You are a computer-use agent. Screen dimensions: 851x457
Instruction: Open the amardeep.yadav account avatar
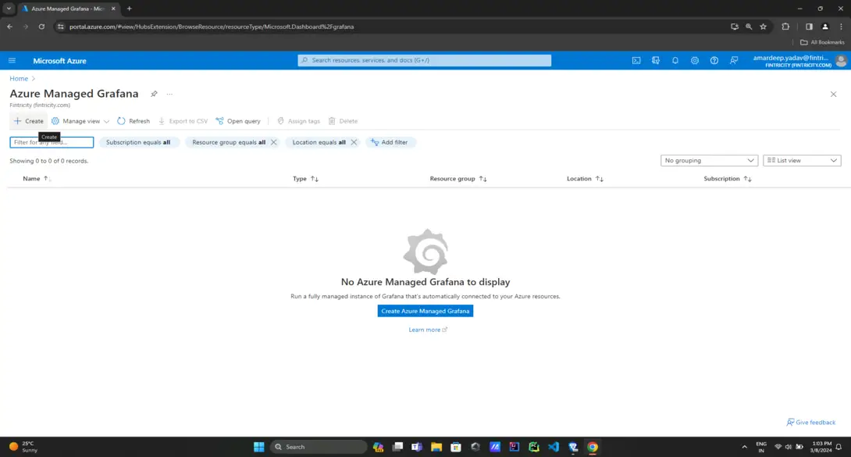point(841,61)
